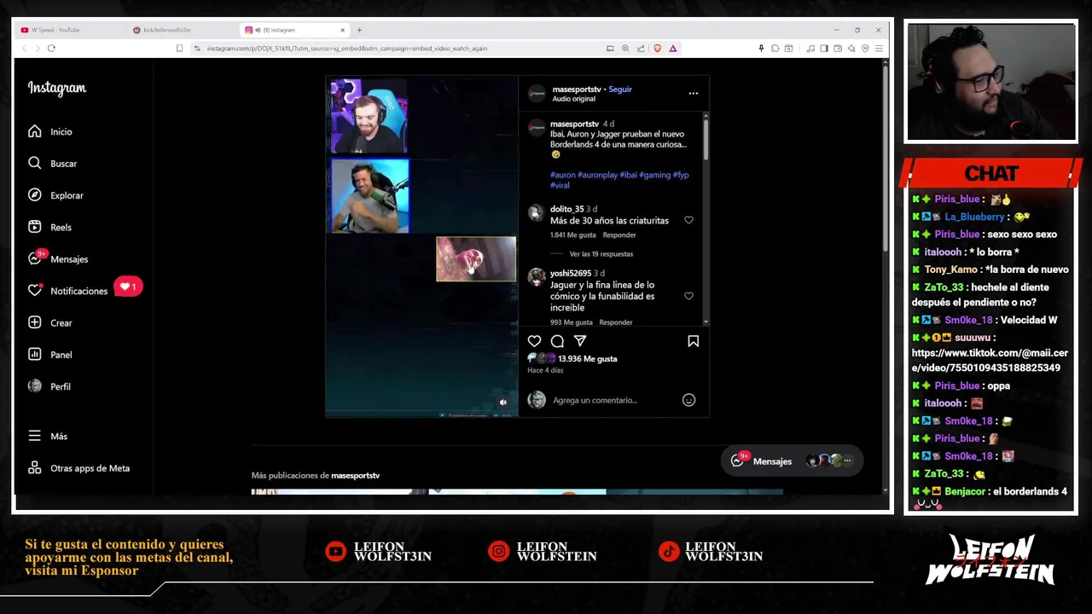Switch to the kick leifonwolfst3in tab

point(181,30)
